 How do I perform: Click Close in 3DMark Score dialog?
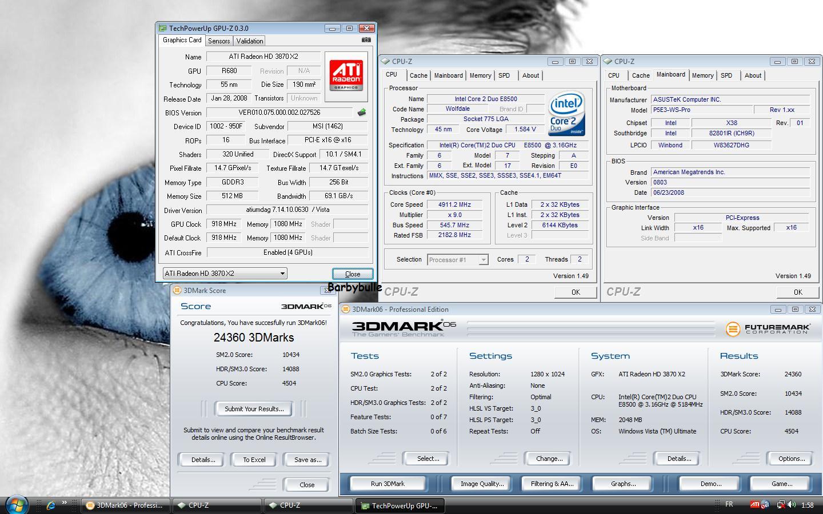point(307,485)
